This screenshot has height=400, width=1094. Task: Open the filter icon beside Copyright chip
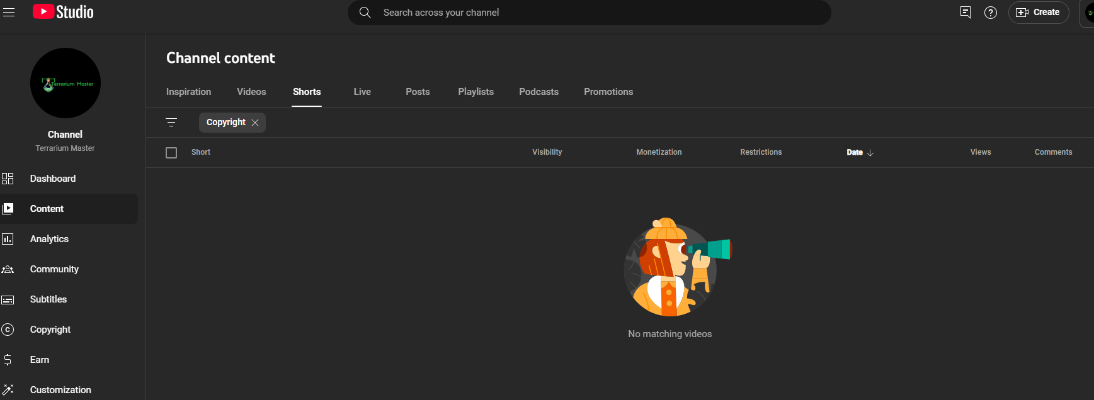click(171, 123)
